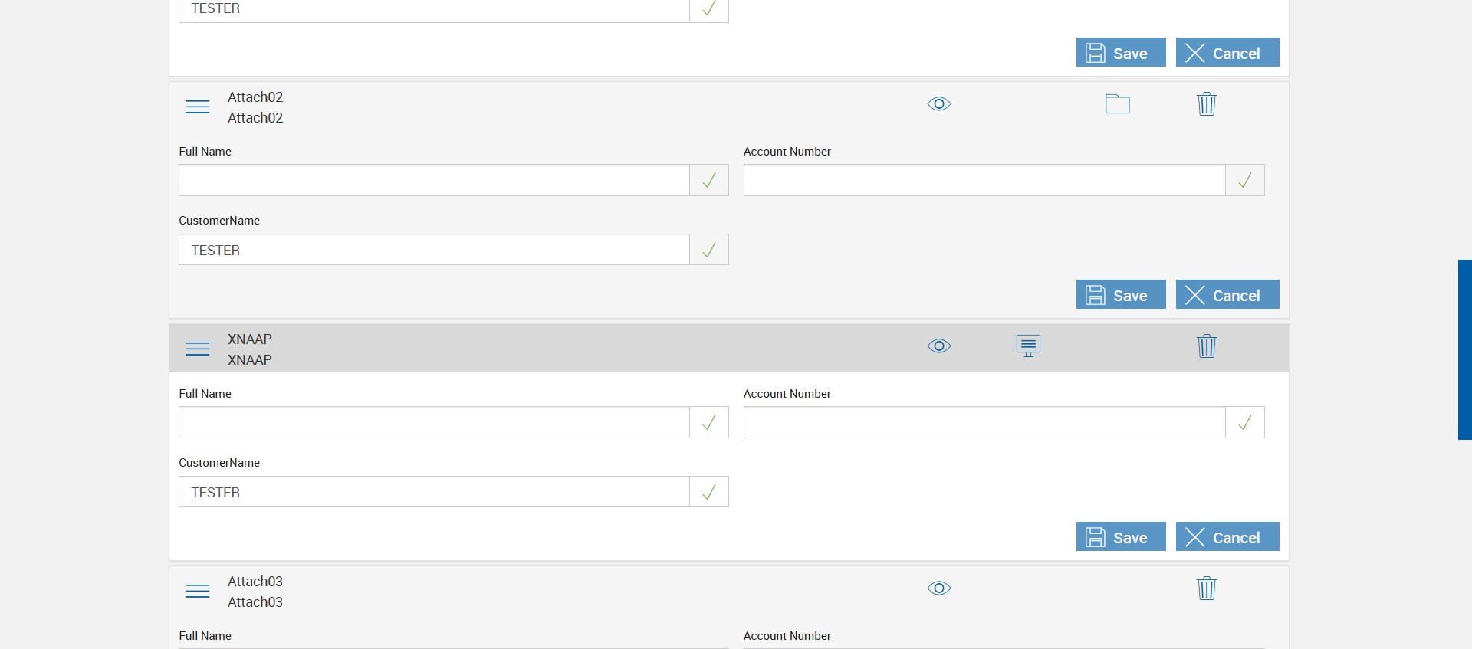Click the CustomerName field in Attach02 section

coord(434,250)
